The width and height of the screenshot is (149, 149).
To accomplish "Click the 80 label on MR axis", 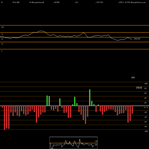I will point(145,89).
